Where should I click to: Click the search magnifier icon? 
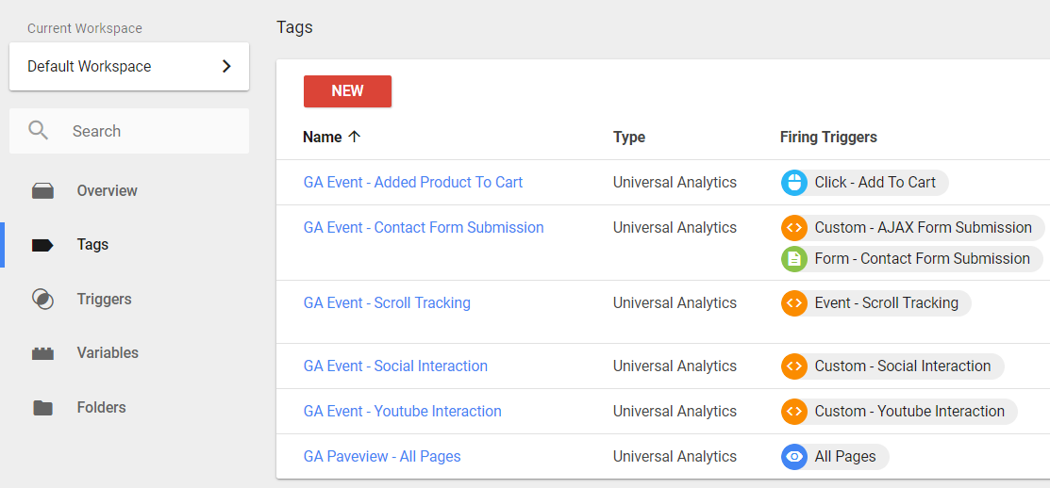39,131
